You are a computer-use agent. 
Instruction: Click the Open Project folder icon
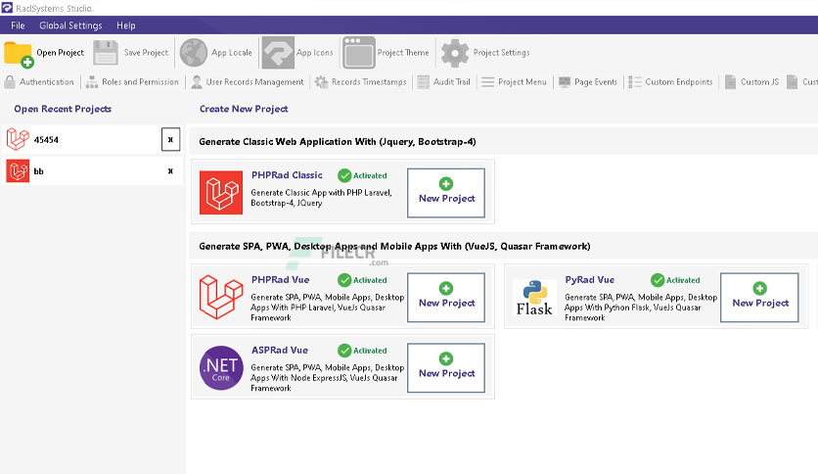point(19,54)
